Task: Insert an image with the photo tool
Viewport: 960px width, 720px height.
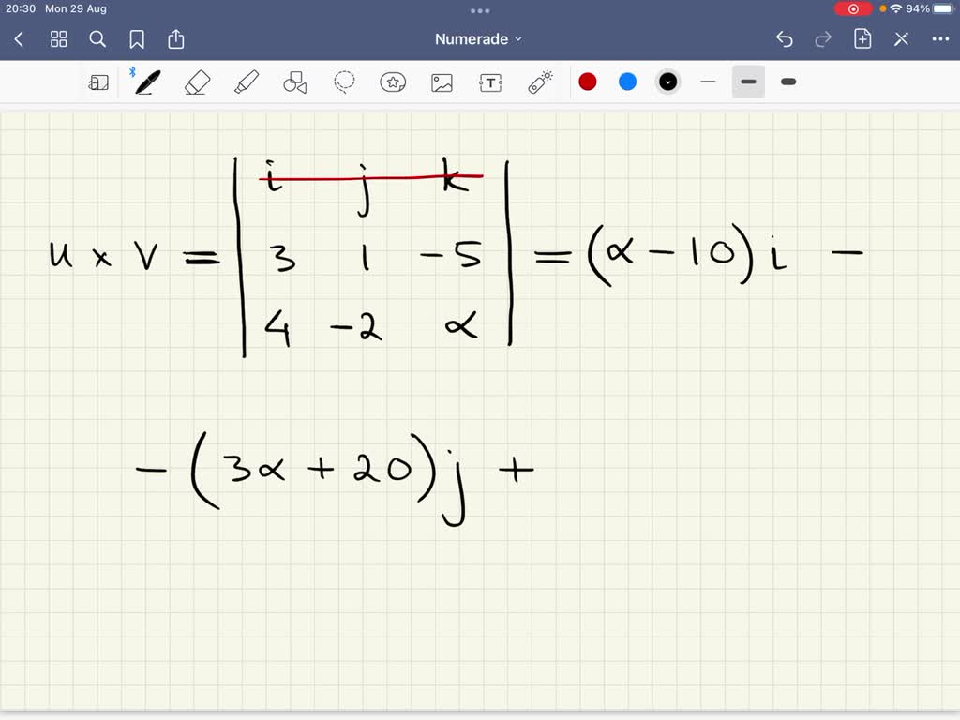Action: click(442, 82)
